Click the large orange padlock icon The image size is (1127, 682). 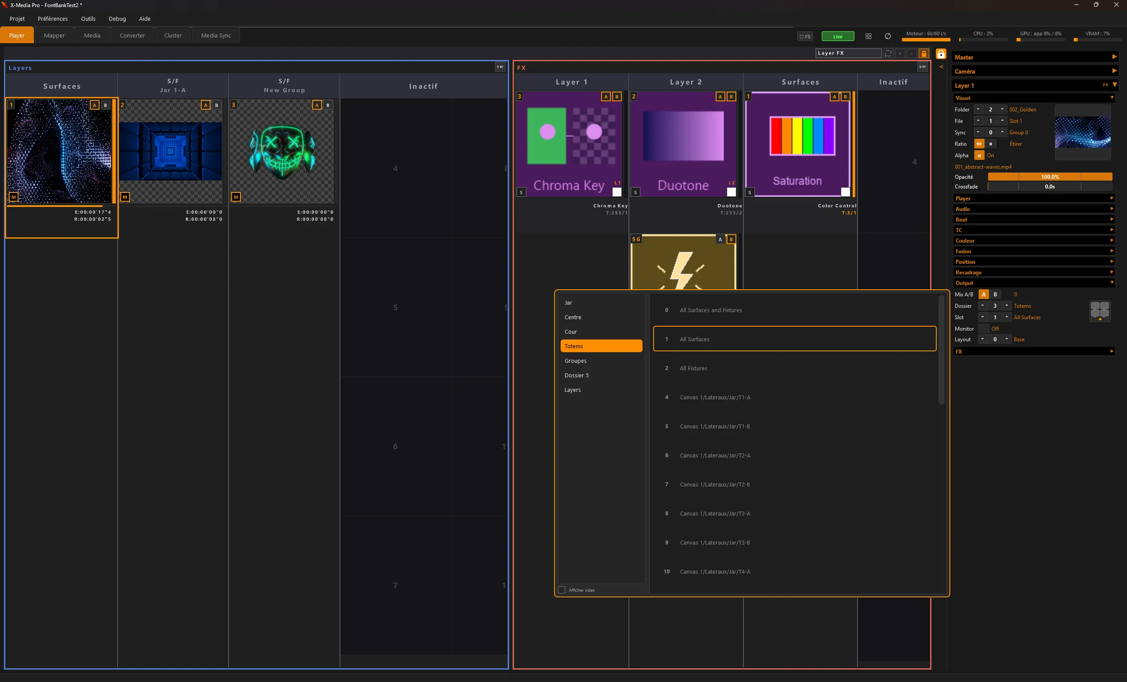pos(941,54)
